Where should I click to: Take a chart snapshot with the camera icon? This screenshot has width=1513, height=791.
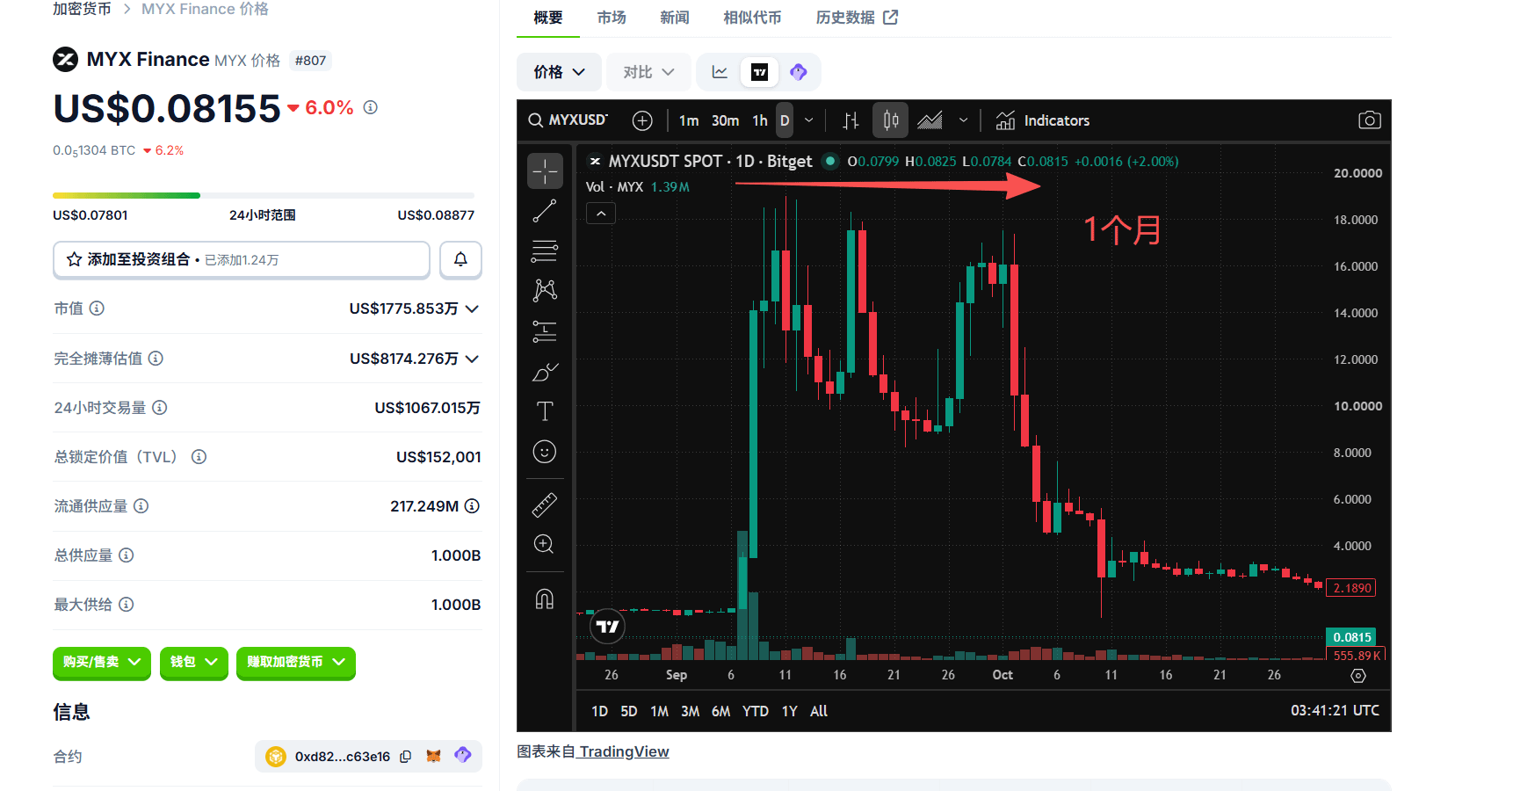tap(1370, 120)
